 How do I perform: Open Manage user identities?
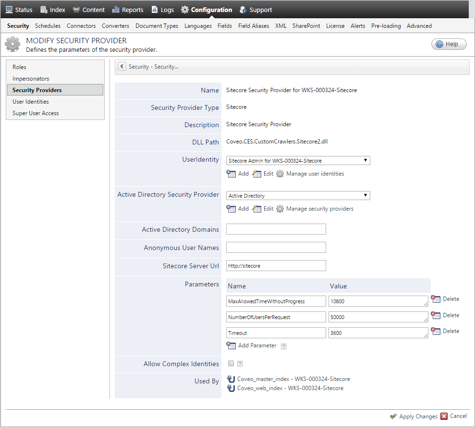[x=313, y=174]
